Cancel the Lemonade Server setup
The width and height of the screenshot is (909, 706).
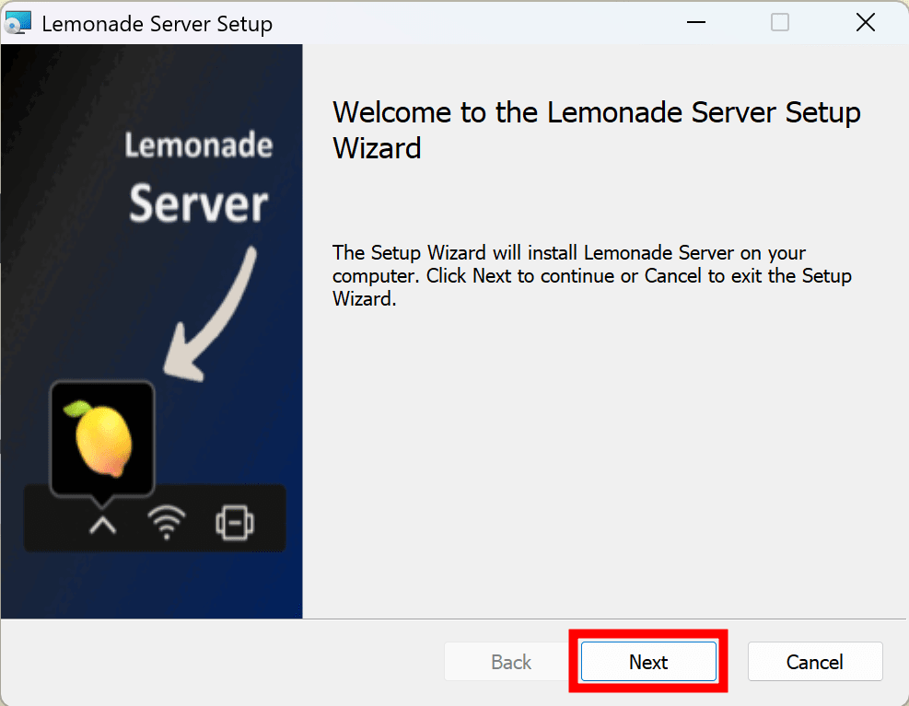pos(815,662)
